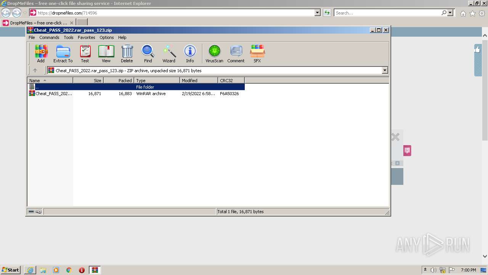
Task: Click the Add toolbar icon in WinRAR
Action: (x=41, y=53)
